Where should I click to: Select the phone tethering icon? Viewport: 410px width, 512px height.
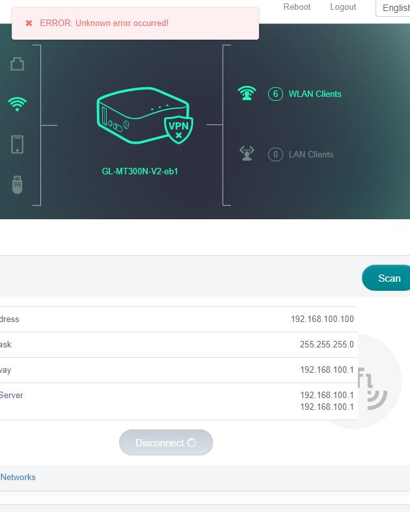[18, 144]
